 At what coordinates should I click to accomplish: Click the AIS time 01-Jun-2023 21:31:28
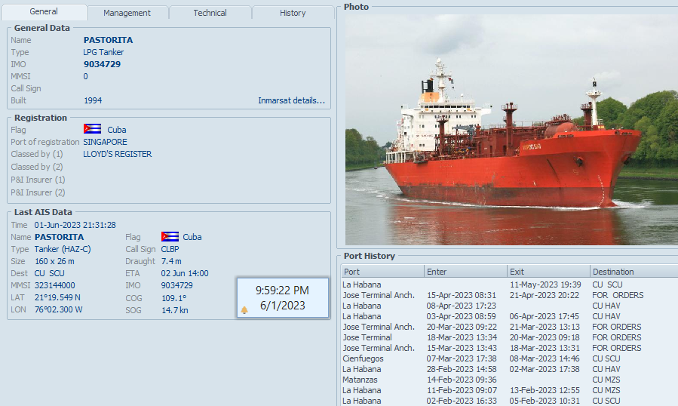point(75,225)
